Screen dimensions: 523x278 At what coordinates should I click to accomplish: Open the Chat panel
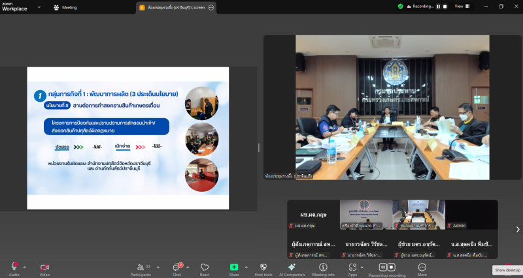(x=176, y=268)
